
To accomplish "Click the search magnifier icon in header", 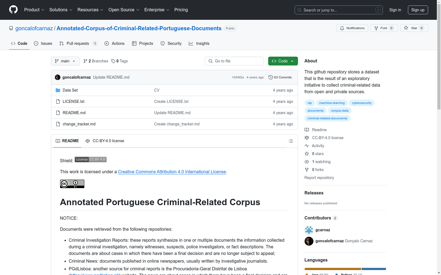I will pos(299,10).
